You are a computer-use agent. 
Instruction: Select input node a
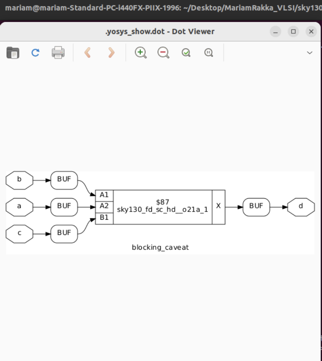click(x=19, y=207)
